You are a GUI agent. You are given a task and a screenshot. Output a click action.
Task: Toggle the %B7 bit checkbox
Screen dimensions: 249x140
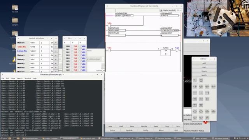click(x=64, y=67)
